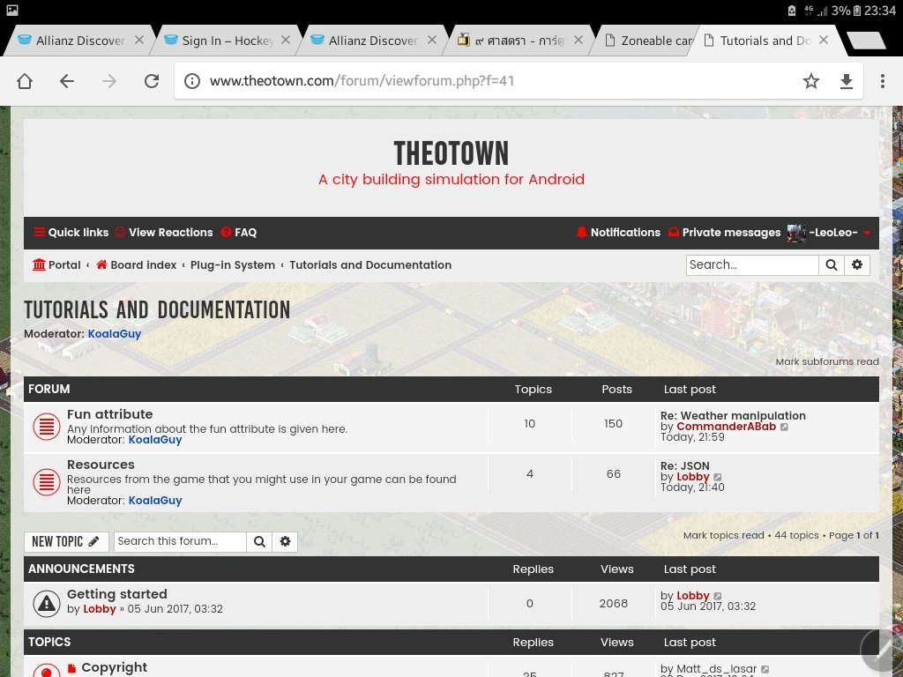Screen dimensions: 903x677
Task: Close the Sign In – Hockey tab
Action: pos(286,41)
